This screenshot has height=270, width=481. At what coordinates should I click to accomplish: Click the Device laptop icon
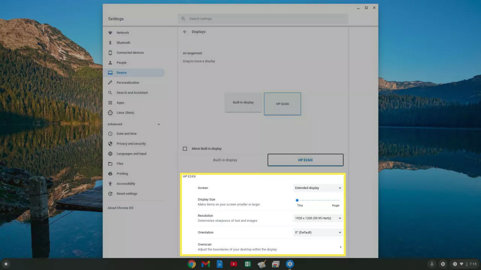coord(110,73)
